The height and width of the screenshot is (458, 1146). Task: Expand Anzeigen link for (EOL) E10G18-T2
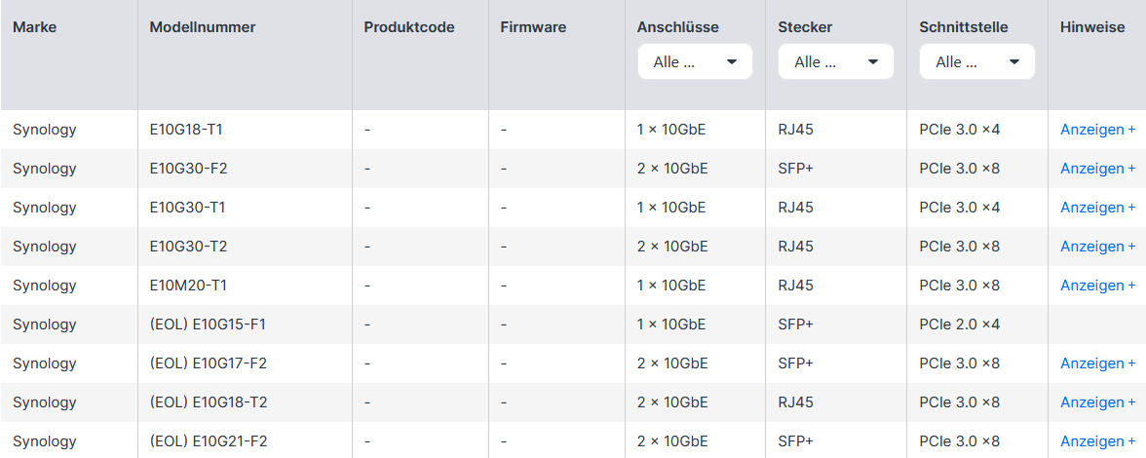[1097, 402]
